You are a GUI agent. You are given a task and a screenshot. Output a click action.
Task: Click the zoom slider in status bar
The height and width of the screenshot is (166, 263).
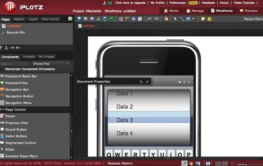click(249, 164)
